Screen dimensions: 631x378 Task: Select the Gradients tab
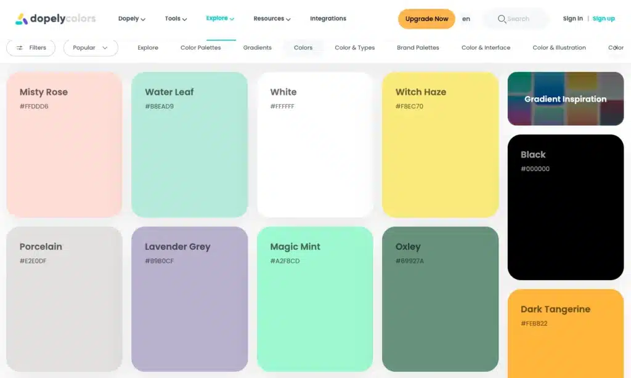tap(257, 48)
